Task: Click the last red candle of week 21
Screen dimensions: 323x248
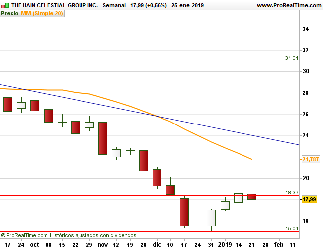Action: tap(252, 197)
